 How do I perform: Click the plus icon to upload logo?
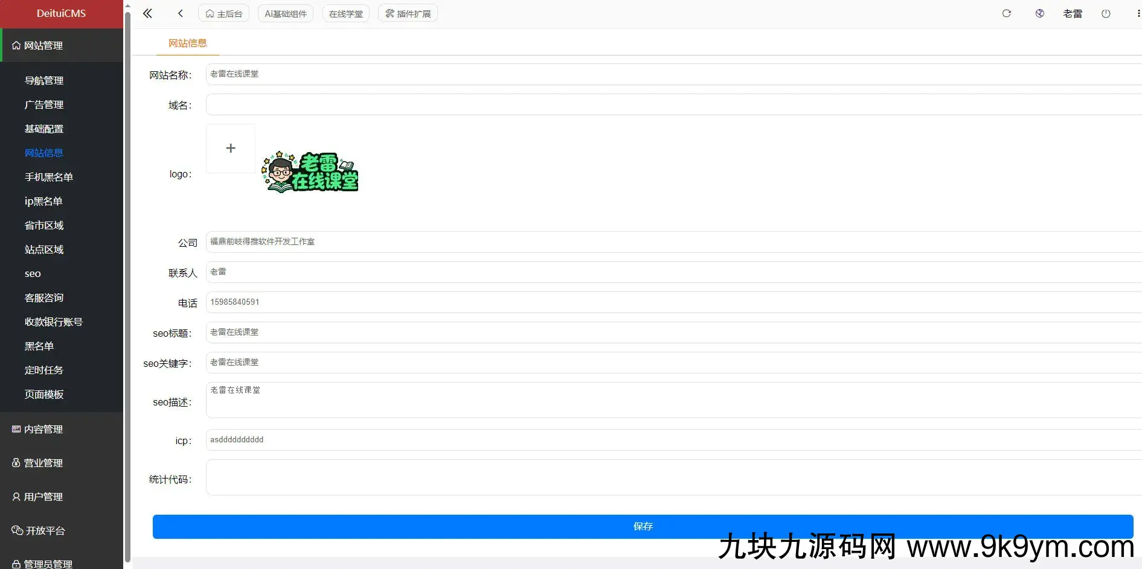click(x=231, y=148)
